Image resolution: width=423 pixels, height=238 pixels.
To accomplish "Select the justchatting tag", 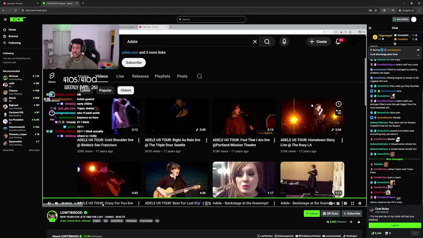I will point(117,221).
